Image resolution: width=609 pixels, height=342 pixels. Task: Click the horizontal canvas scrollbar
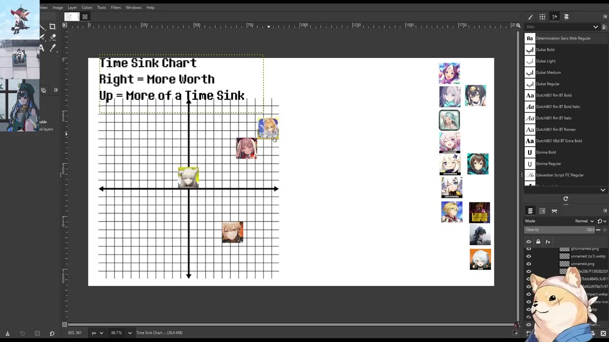[290, 325]
